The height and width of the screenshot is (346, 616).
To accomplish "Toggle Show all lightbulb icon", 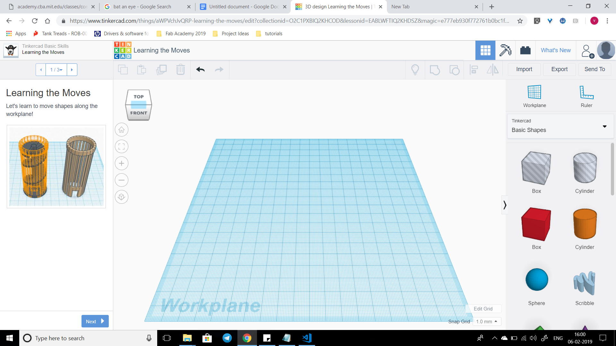I will [x=415, y=70].
